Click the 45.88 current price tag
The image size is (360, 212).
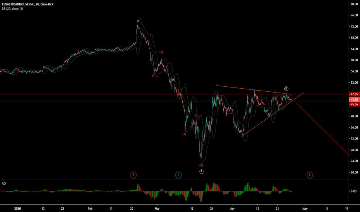point(354,99)
